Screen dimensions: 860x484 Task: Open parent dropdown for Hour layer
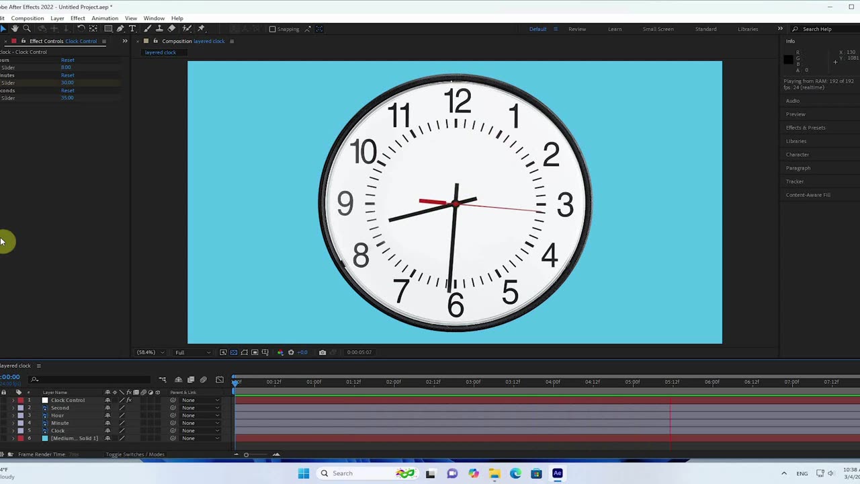coord(200,415)
